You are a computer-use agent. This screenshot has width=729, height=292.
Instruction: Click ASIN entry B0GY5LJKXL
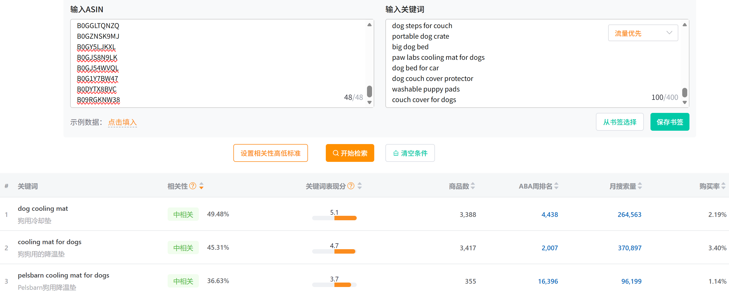click(96, 47)
